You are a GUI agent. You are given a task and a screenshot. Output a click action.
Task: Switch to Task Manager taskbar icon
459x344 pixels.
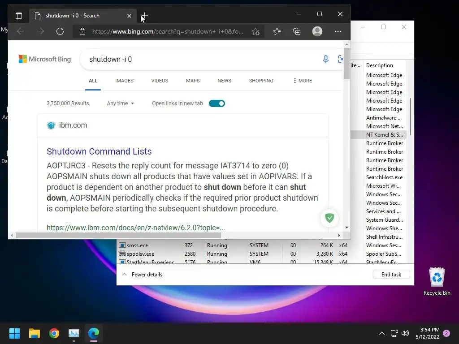point(74,333)
